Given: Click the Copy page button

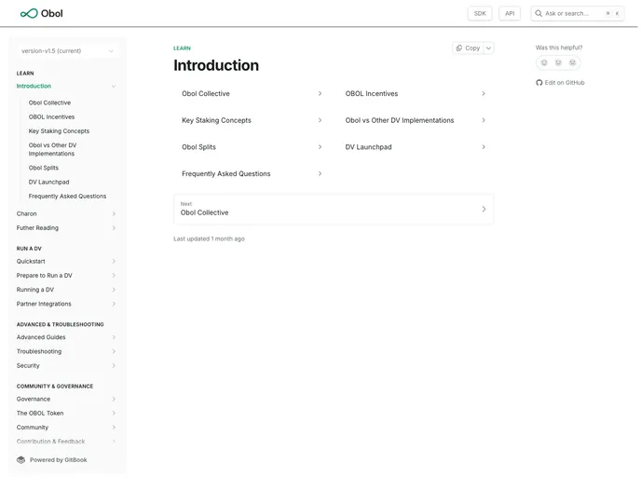Looking at the screenshot, I should click(x=468, y=48).
